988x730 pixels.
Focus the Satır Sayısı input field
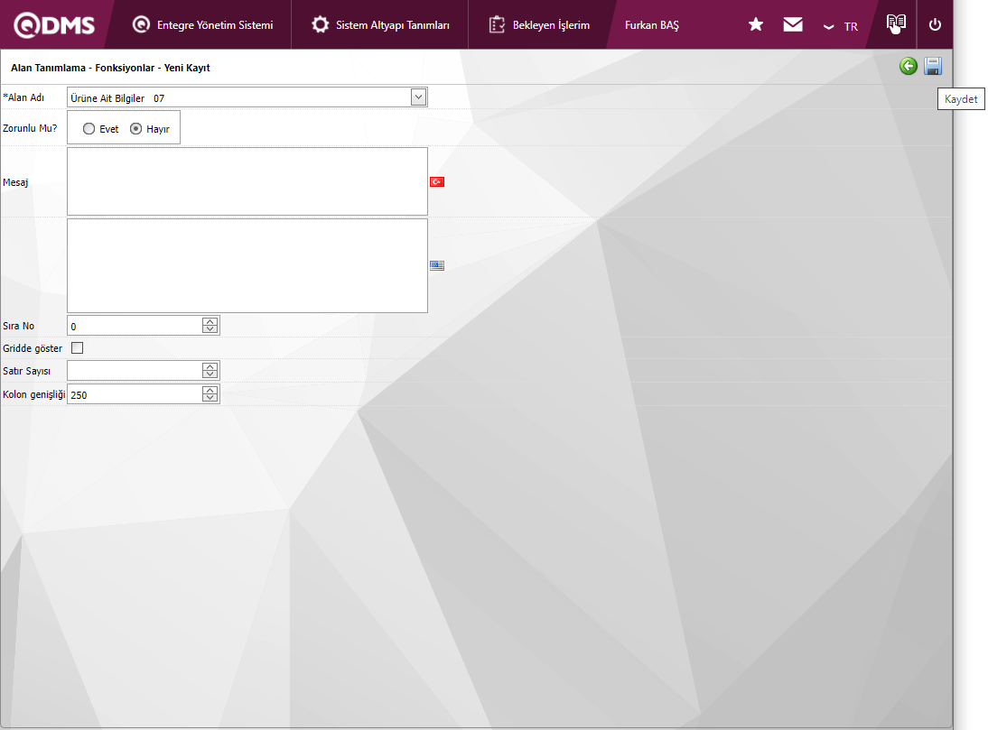point(135,371)
